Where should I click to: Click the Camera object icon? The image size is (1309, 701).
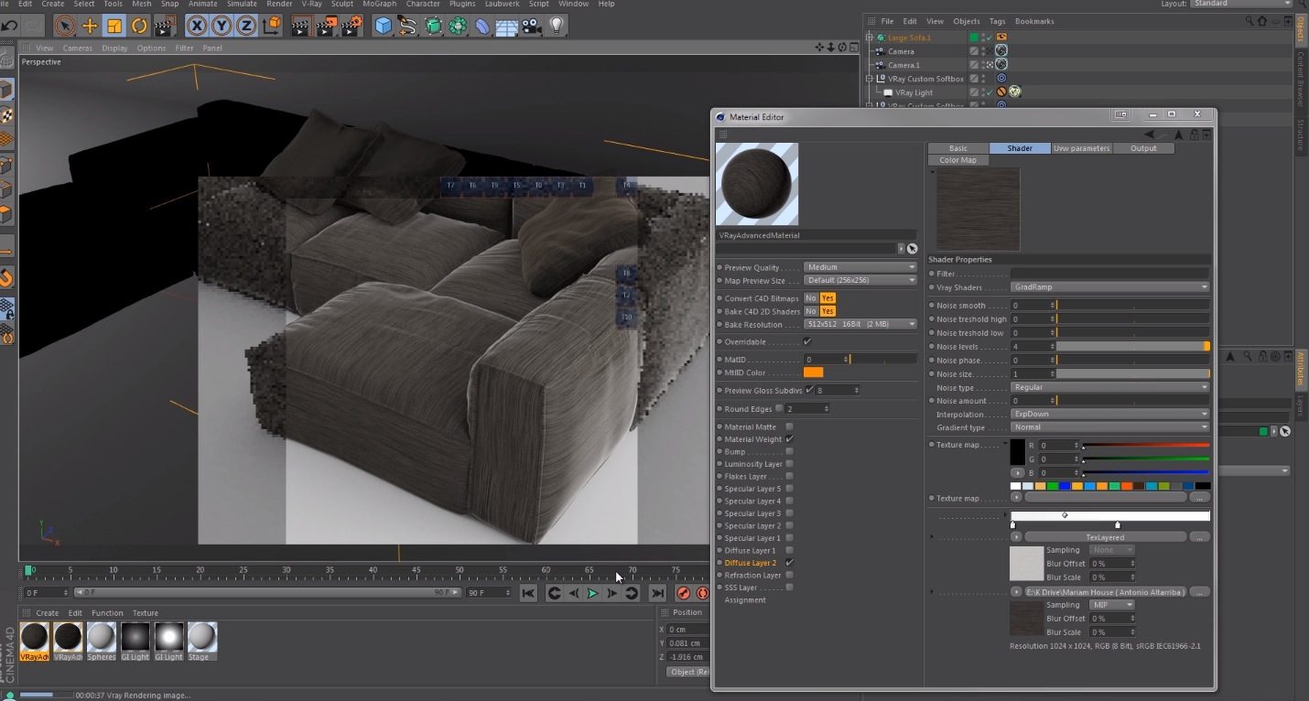[532, 27]
